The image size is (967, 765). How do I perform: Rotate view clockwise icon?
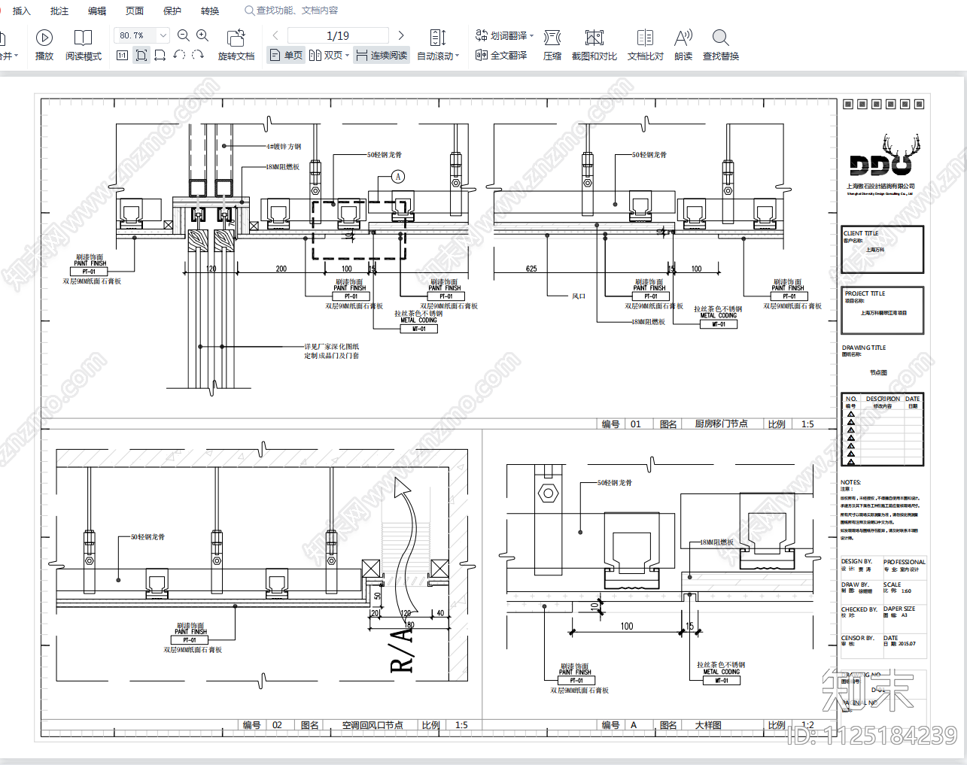[x=198, y=55]
